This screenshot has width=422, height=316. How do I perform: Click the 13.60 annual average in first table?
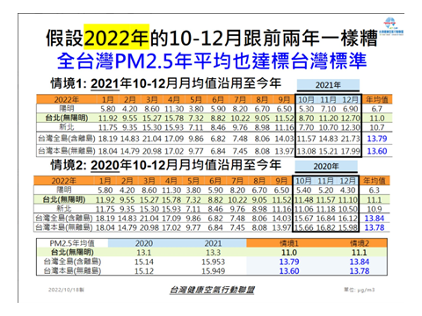click(377, 151)
